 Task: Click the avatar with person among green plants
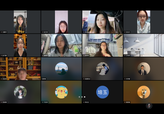[x=20, y=92]
